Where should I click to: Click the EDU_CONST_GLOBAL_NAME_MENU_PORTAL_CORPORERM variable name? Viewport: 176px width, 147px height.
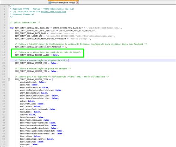point(40,39)
